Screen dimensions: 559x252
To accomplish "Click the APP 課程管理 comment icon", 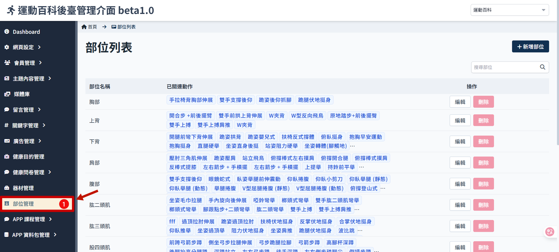I will click(x=7, y=219).
